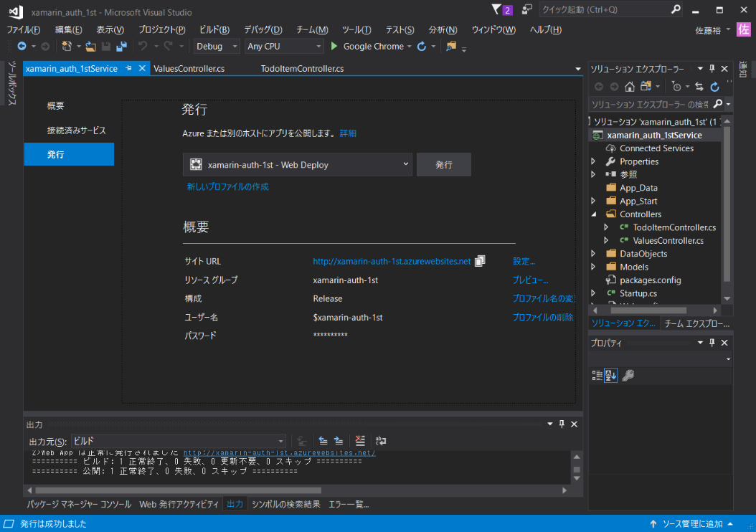Open the ビルド(B) menu
756x532 pixels.
214,30
